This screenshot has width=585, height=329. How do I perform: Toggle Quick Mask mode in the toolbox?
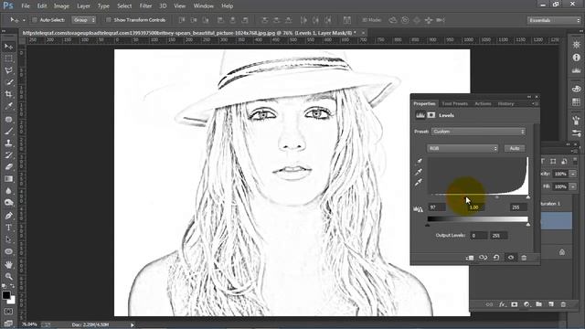tap(8, 312)
